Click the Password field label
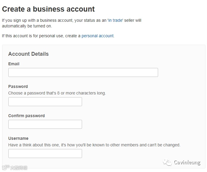This screenshot has height=172, width=207. pos(18,86)
